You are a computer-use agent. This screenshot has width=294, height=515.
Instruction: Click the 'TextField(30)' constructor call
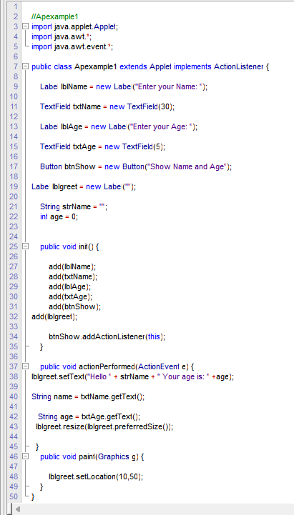pos(151,106)
